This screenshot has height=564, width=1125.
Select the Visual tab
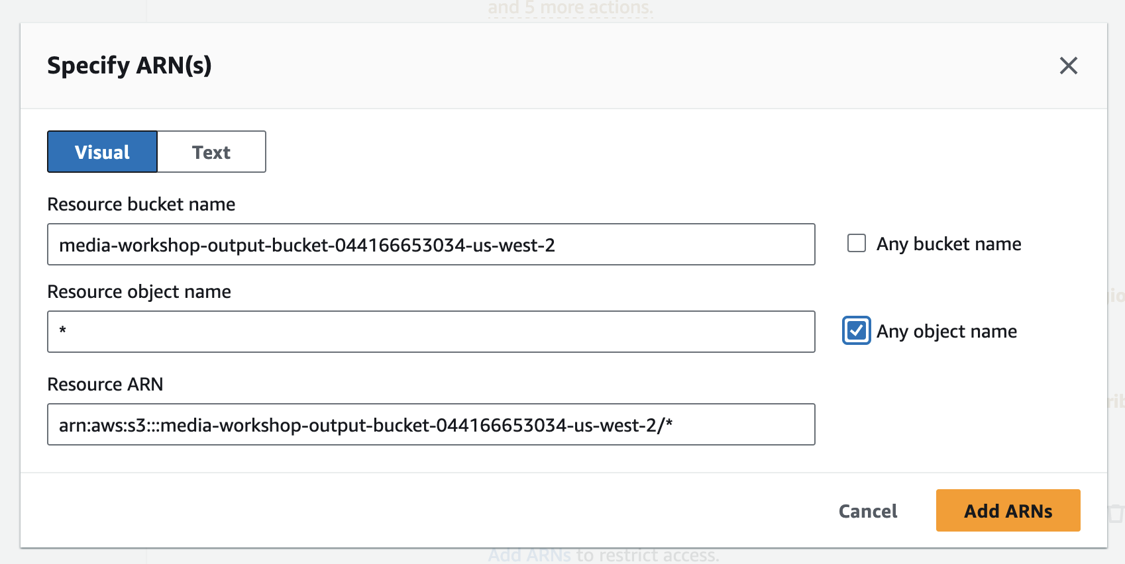point(103,152)
